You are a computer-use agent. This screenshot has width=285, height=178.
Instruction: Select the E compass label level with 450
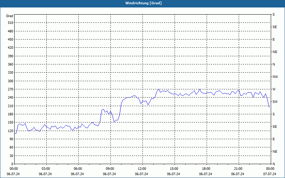[x=274, y=40]
